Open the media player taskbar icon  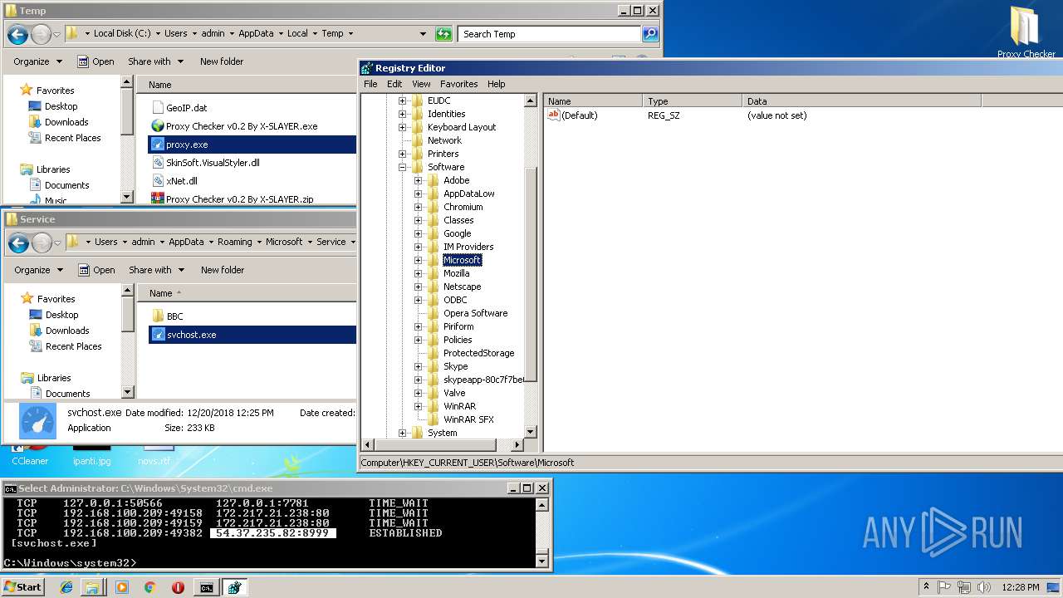[x=122, y=587]
